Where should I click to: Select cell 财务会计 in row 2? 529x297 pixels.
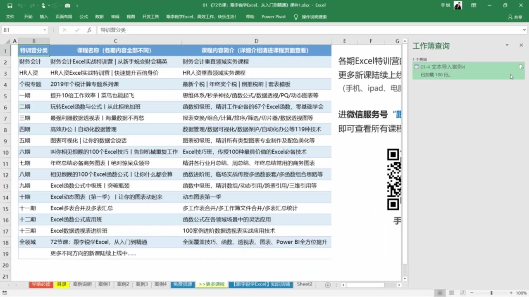[x=34, y=61]
